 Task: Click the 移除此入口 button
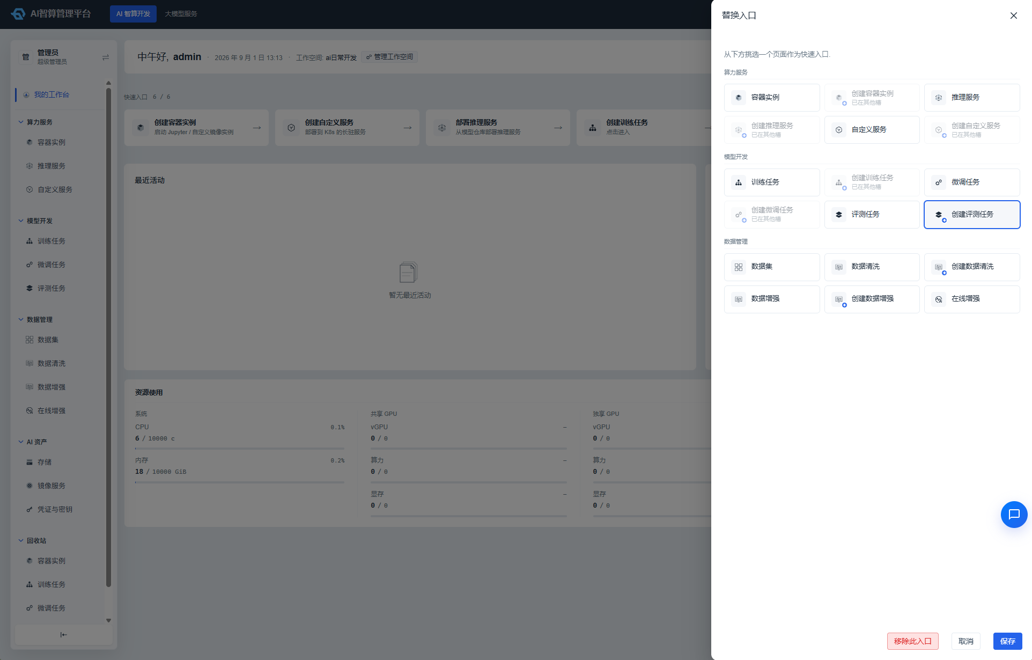(912, 641)
